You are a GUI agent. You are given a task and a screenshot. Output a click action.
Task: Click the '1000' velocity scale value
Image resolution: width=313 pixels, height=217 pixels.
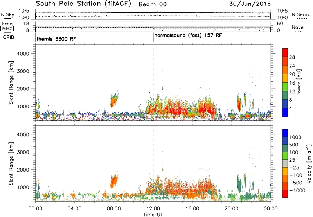click(x=295, y=137)
